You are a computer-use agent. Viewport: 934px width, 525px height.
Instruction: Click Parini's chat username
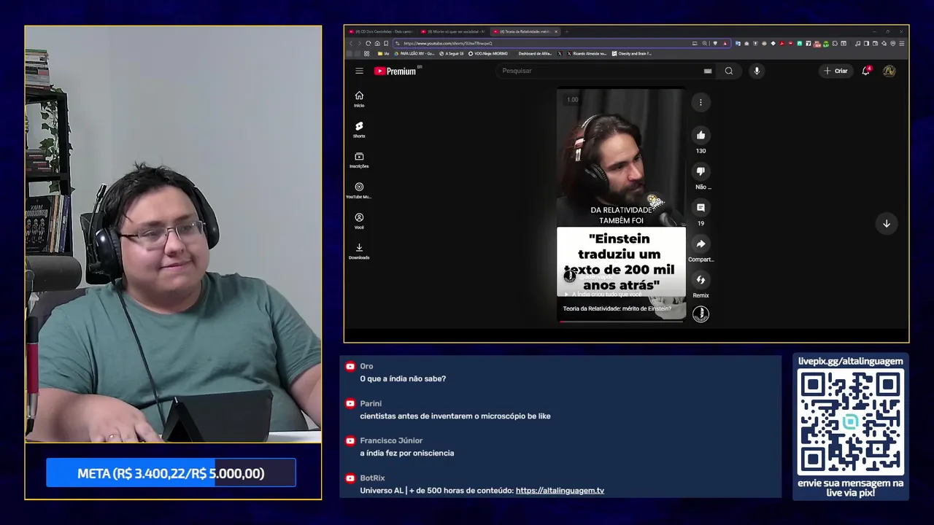[x=371, y=403]
